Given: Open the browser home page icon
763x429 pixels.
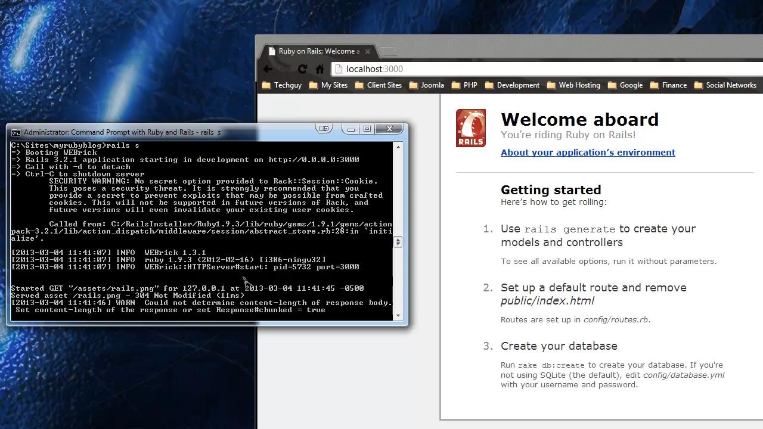Looking at the screenshot, I should [x=320, y=69].
